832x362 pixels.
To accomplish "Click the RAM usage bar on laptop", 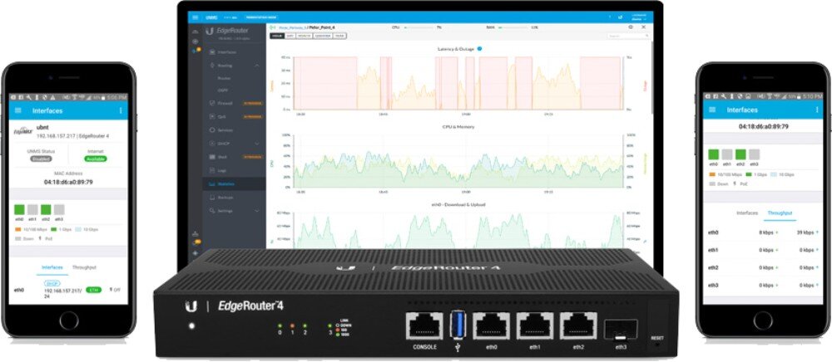I will point(513,27).
